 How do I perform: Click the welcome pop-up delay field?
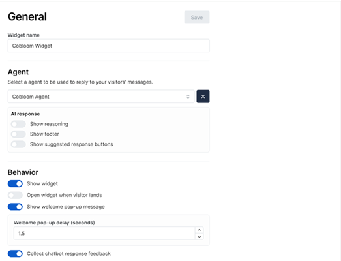pos(104,234)
